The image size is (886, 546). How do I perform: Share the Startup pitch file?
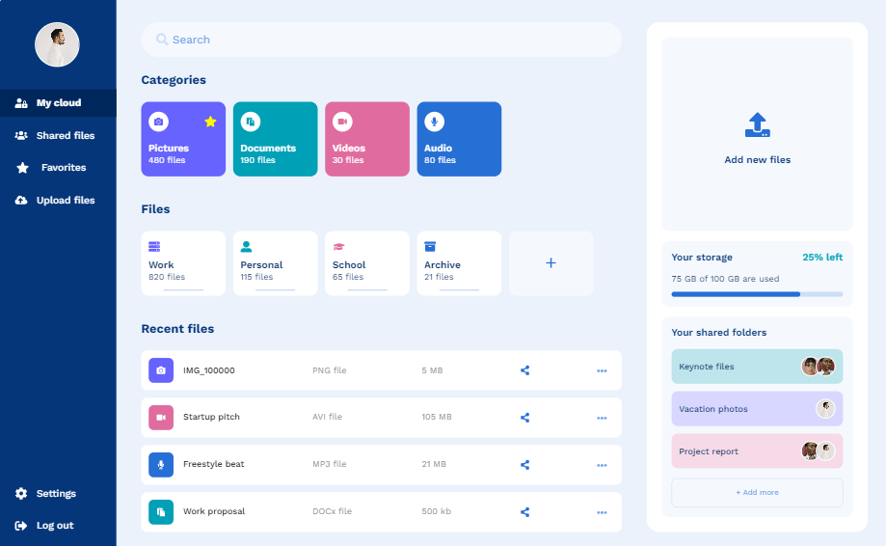click(524, 418)
